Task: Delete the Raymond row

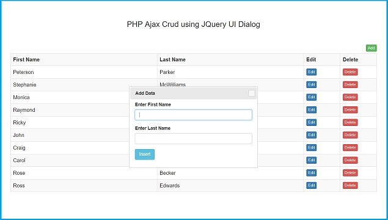Action: coord(350,109)
